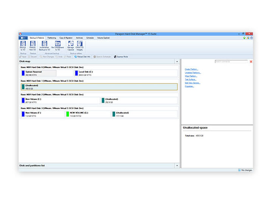Switch to the Partitioning tab

tap(52, 38)
